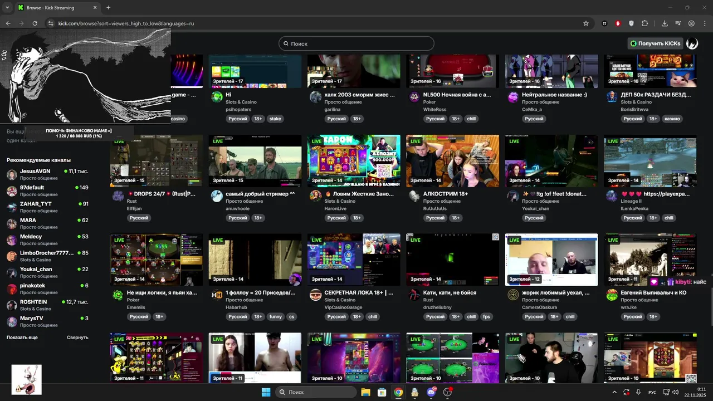
Task: Filter by the stake tag under psihopaters
Action: pos(275,119)
